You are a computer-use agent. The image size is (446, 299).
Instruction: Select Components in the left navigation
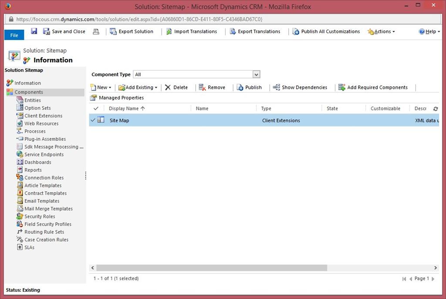(45, 92)
